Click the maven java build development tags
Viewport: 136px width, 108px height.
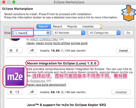(46, 85)
